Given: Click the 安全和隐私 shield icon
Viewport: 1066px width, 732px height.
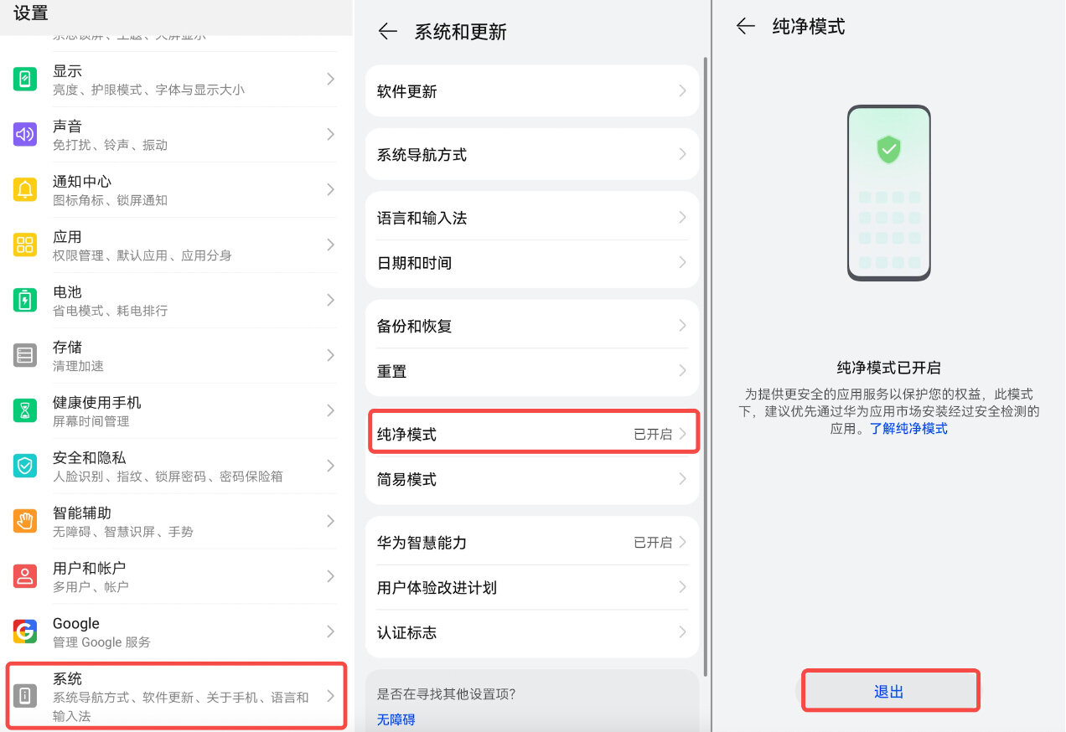Looking at the screenshot, I should 24,467.
